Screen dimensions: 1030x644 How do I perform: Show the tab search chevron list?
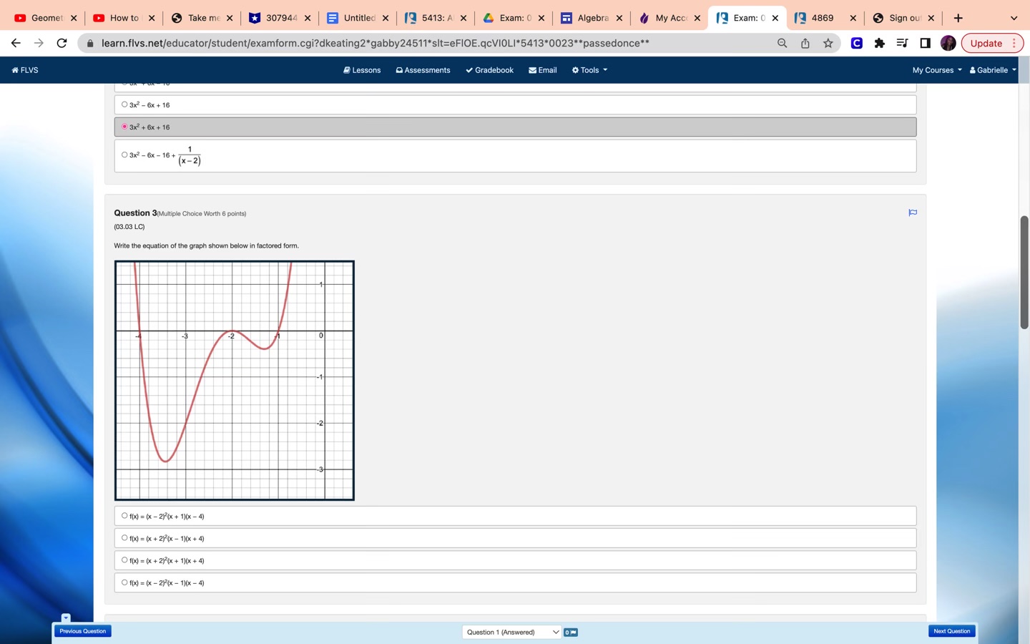tap(1014, 18)
